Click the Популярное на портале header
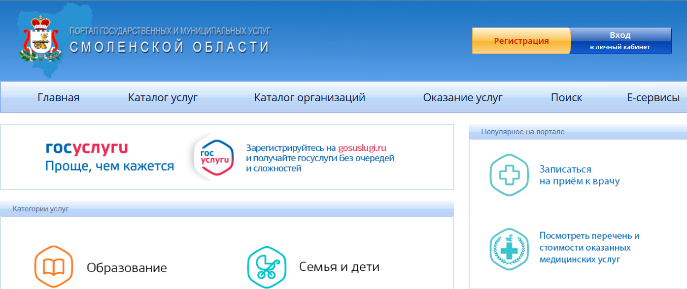687x289 pixels. tap(523, 132)
